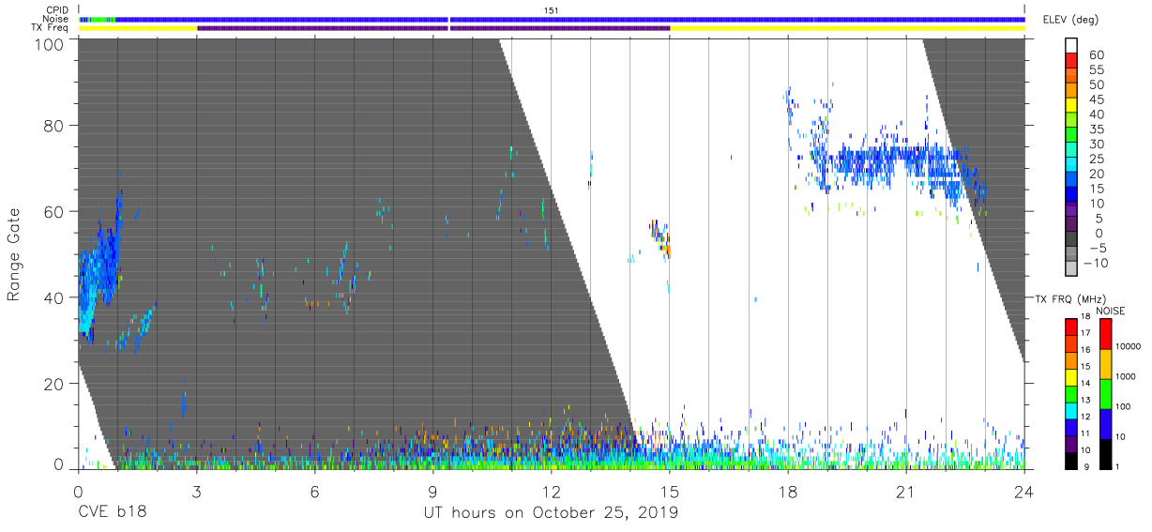
Task: Click the 55 tick on ELEV colorbar
Action: pyautogui.click(x=1095, y=69)
